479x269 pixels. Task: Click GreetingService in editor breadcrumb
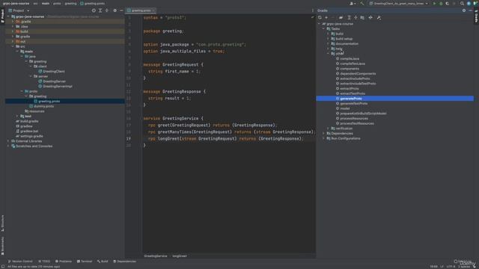(x=156, y=256)
